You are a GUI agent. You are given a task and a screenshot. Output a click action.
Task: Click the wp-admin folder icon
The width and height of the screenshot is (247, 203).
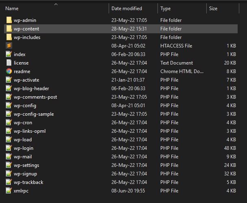coord(9,20)
